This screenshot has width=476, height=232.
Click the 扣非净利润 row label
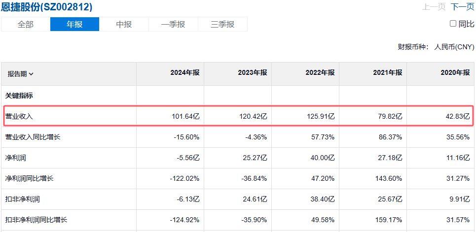(23, 199)
